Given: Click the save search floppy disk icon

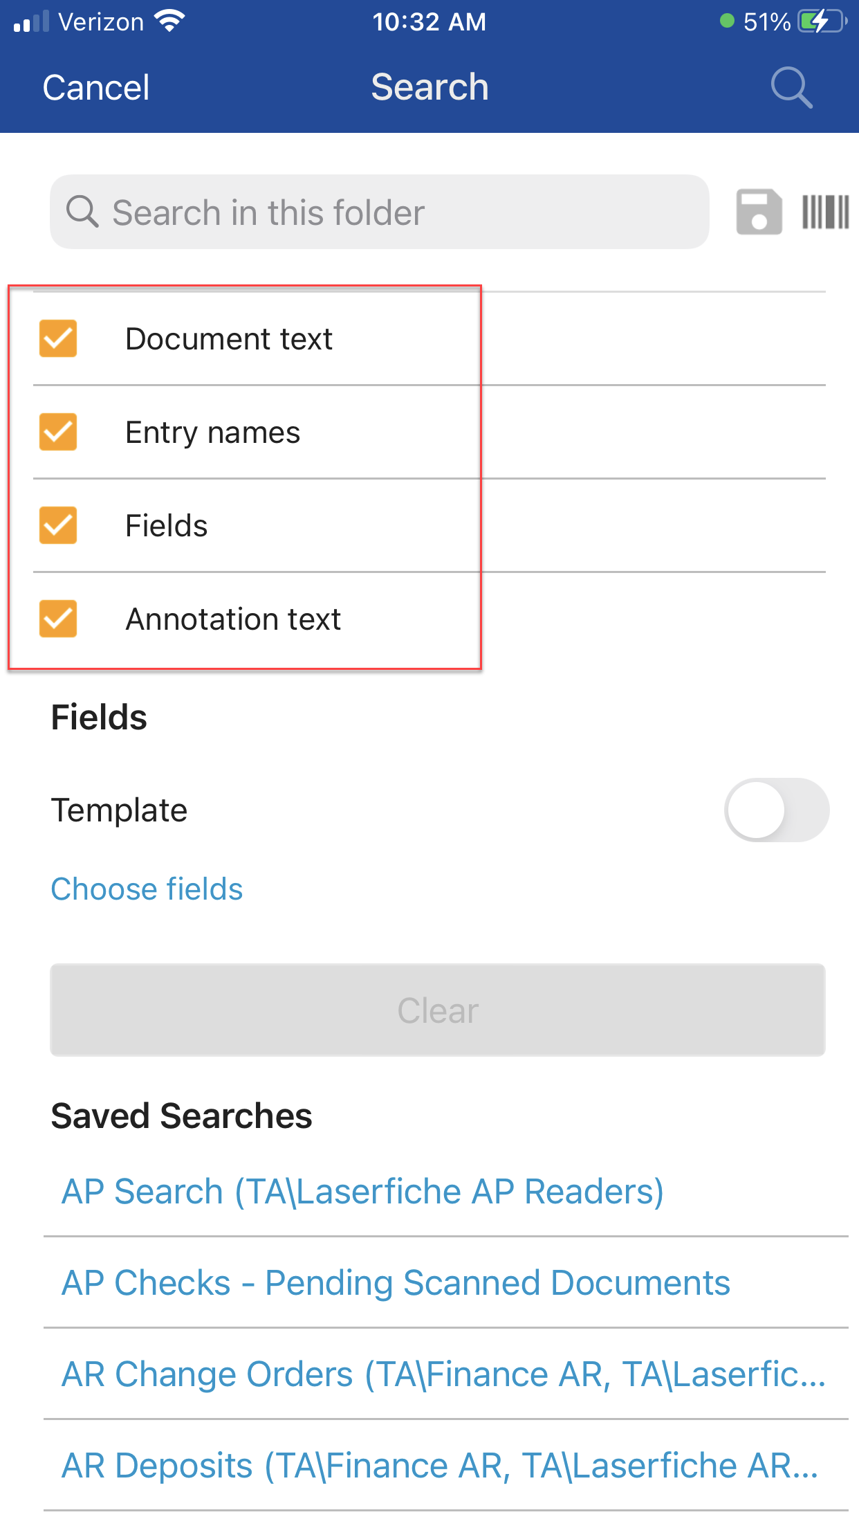Looking at the screenshot, I should pos(759,212).
